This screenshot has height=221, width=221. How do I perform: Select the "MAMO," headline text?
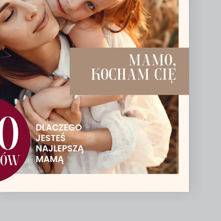click(153, 60)
